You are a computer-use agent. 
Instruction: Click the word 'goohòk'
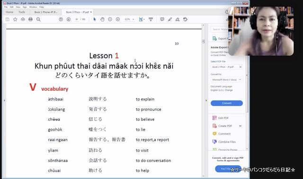click(x=55, y=129)
